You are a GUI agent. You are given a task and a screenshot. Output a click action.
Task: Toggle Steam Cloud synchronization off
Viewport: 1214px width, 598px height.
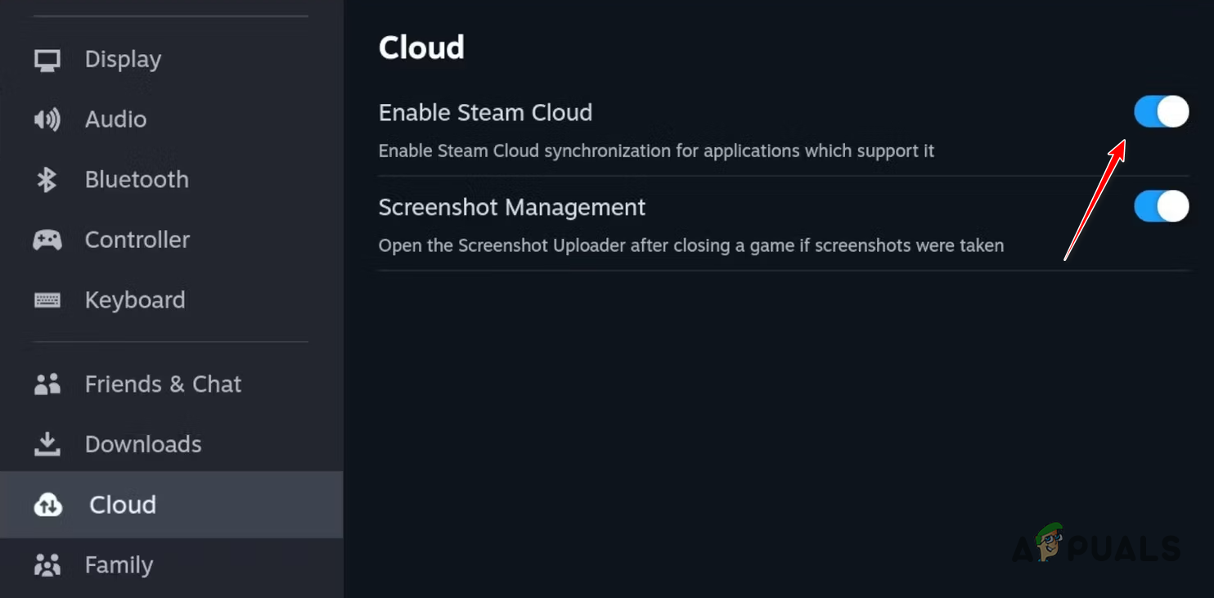(x=1161, y=112)
